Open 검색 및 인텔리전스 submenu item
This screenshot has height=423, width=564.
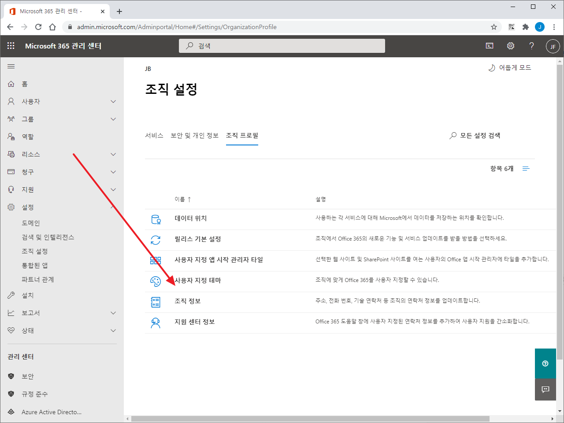pyautogui.click(x=48, y=237)
